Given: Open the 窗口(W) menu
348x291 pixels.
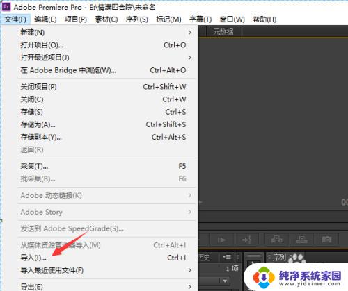Looking at the screenshot, I should coord(232,19).
